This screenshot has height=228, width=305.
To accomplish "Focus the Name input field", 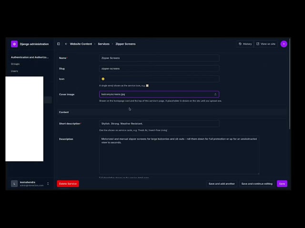I will (x=159, y=58).
